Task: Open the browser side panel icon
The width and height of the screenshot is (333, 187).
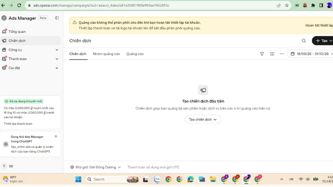Action: [321, 5]
